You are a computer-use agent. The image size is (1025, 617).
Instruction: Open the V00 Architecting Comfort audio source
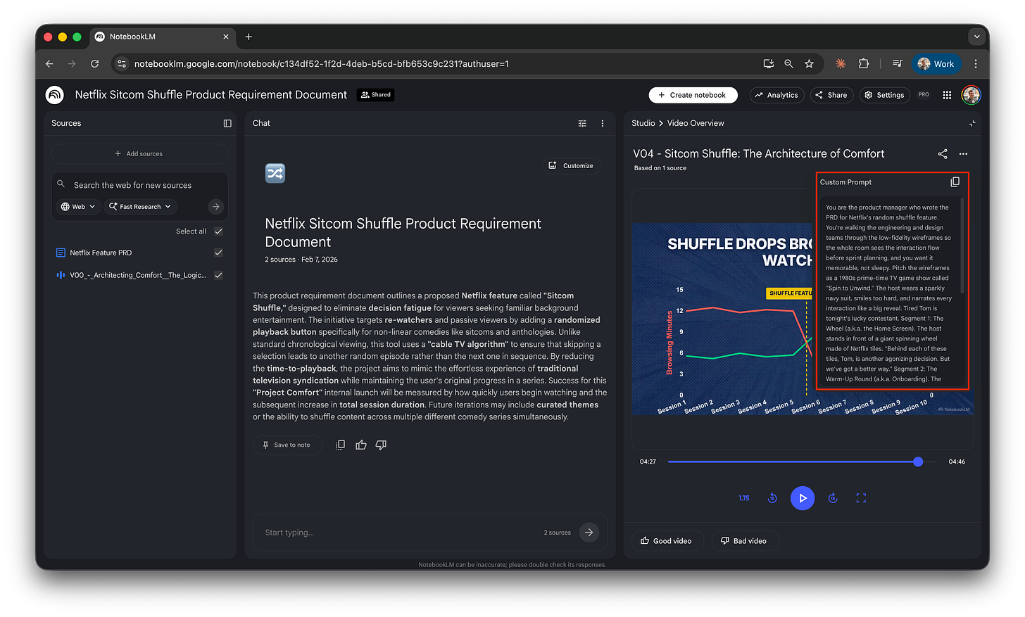point(138,275)
